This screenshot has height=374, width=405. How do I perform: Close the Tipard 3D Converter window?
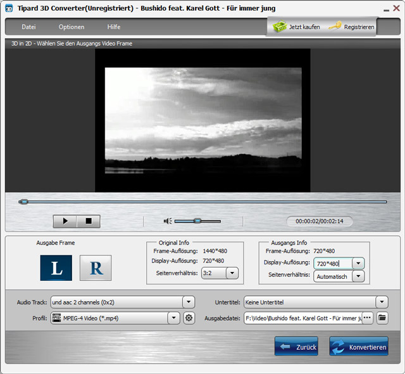coord(397,8)
